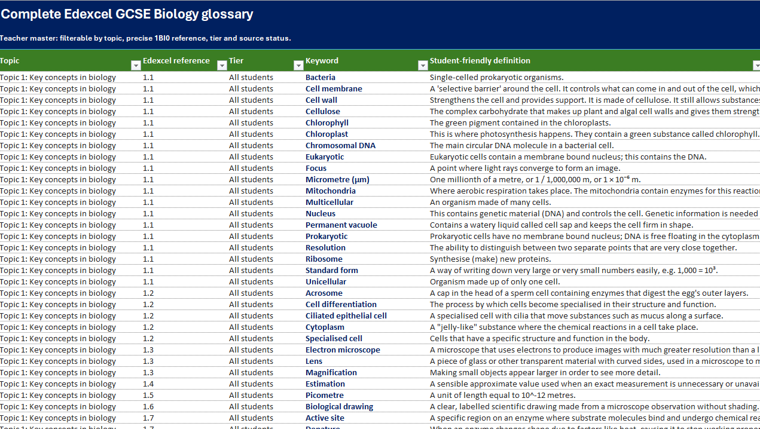Image resolution: width=760 pixels, height=429 pixels.
Task: Select the 'Teacher master: filterable by topic' subtitle cell
Action: tap(145, 38)
